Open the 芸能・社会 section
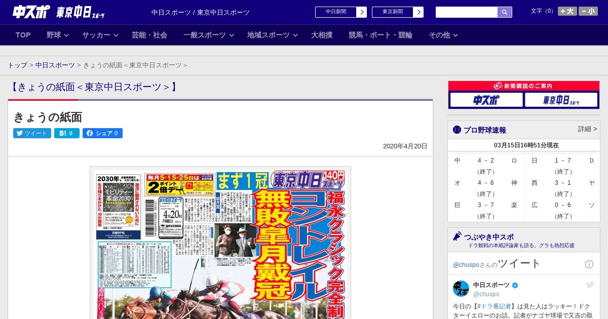608x319 pixels. [149, 35]
